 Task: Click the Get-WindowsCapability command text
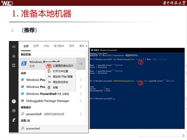(x=124, y=59)
